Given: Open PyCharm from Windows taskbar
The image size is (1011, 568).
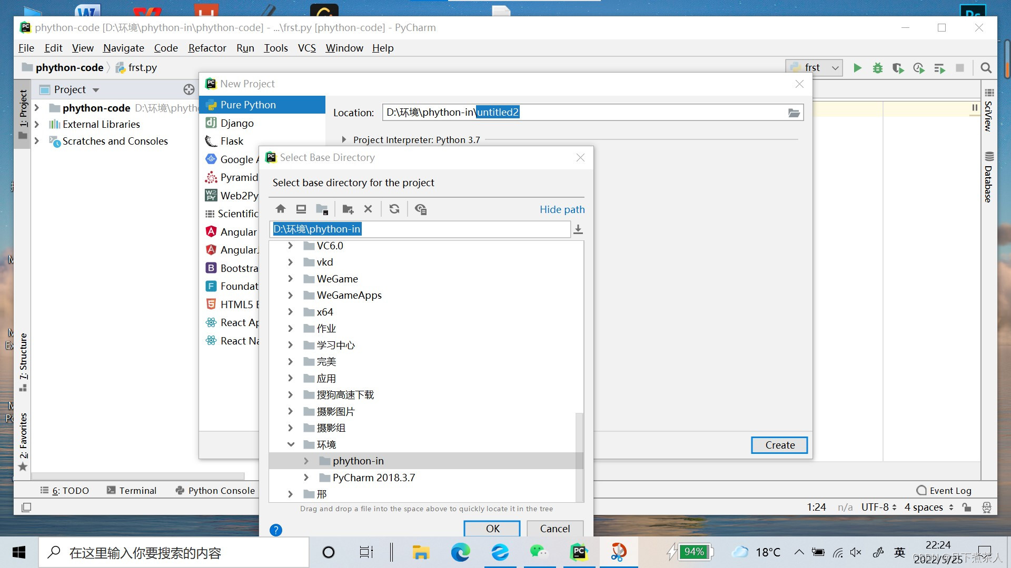Looking at the screenshot, I should click(579, 552).
